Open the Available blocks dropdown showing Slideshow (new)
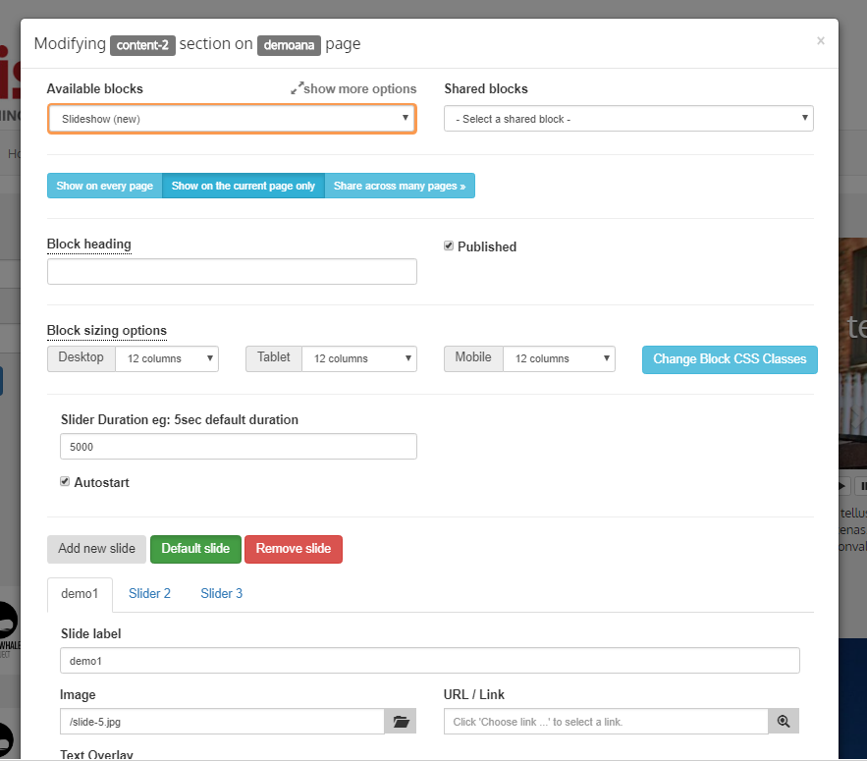 click(233, 119)
